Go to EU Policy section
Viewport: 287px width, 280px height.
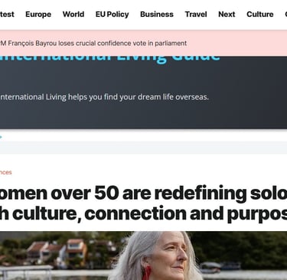pyautogui.click(x=112, y=15)
